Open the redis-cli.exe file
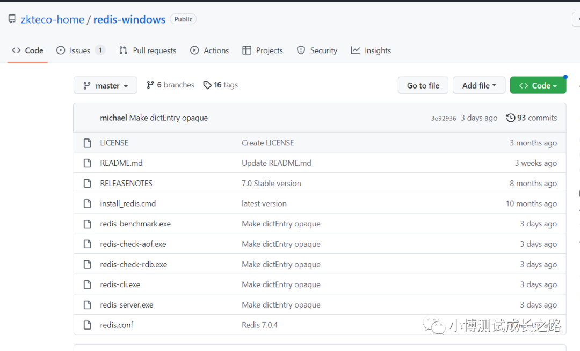 tap(120, 284)
